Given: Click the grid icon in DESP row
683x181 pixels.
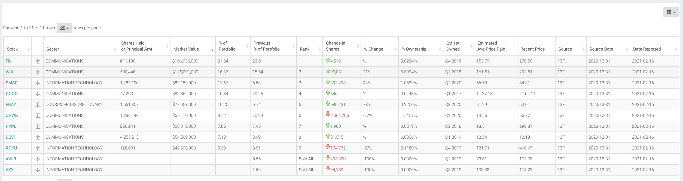Looking at the screenshot, I should (x=38, y=138).
